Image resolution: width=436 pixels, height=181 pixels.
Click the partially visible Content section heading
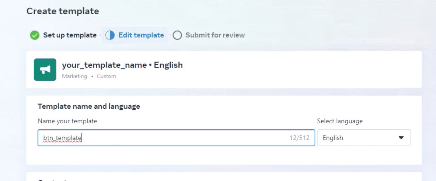[x=53, y=180]
